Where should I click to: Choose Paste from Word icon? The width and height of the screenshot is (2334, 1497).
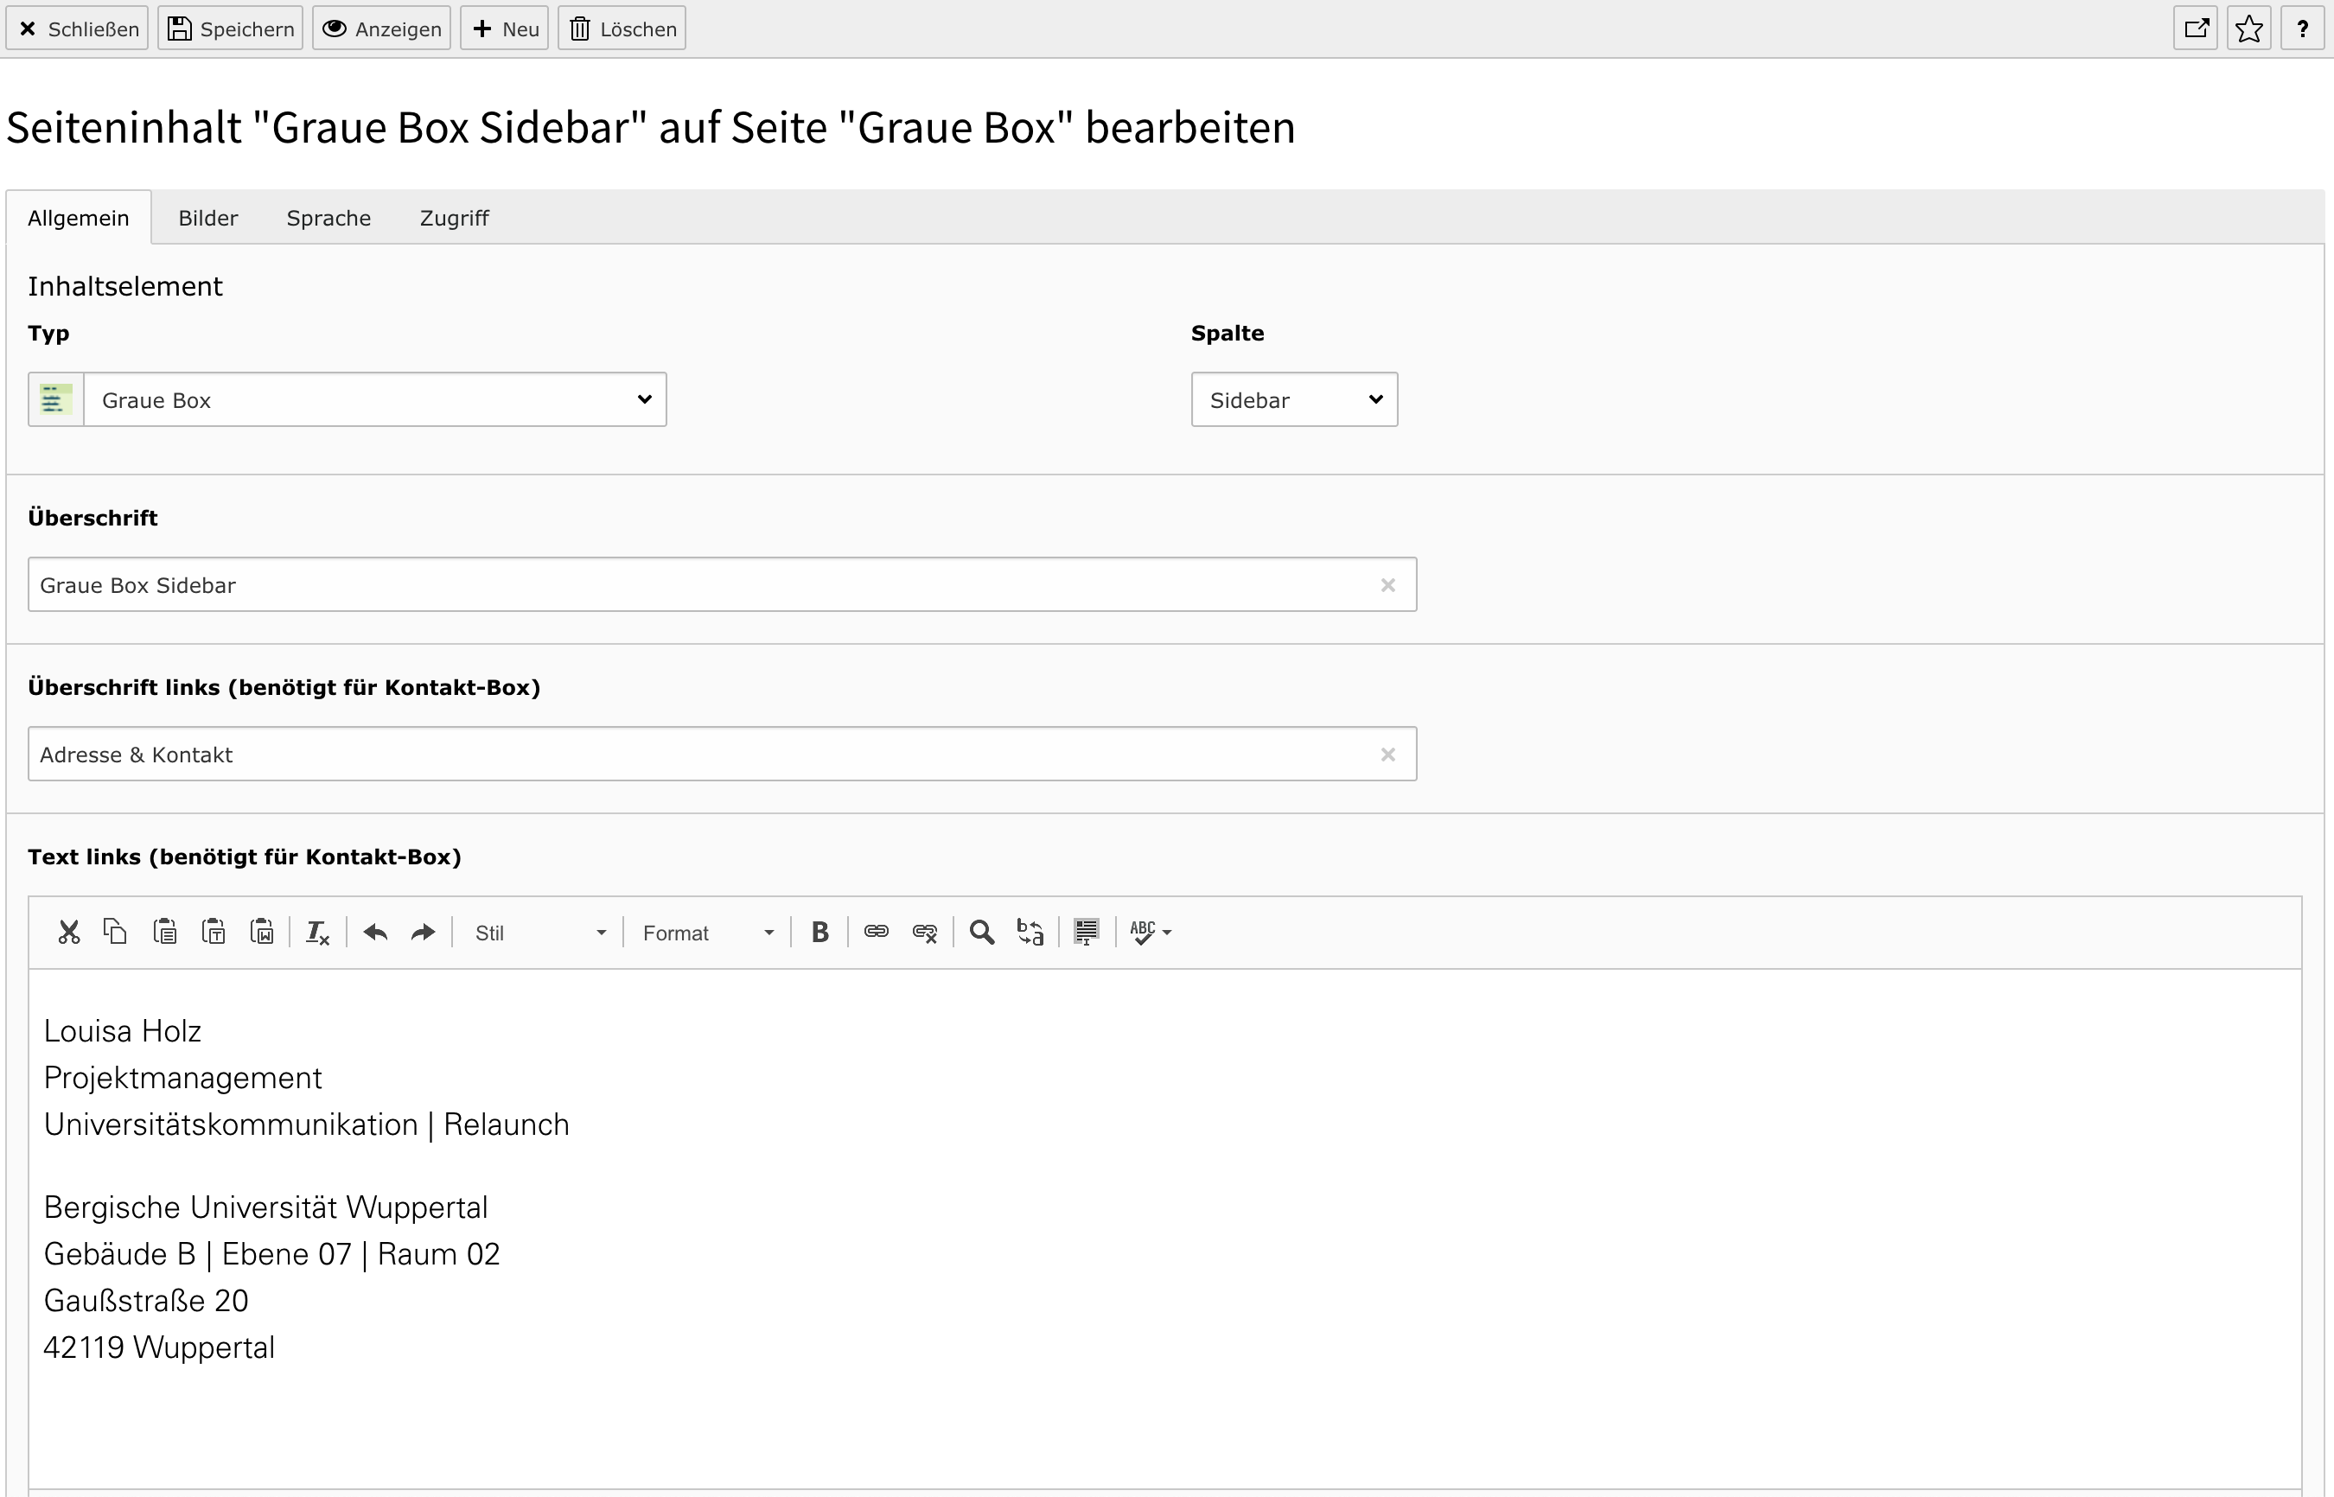261,933
